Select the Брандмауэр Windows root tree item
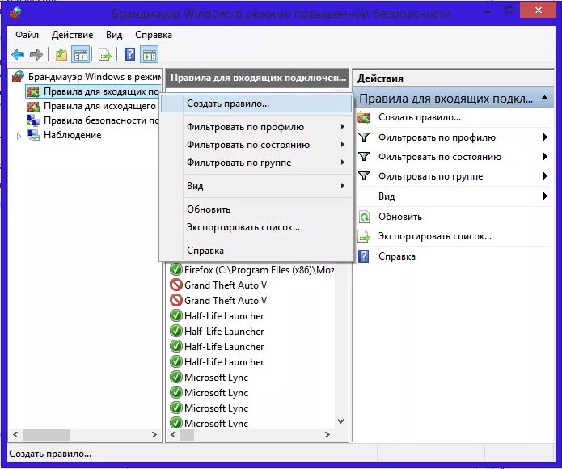The height and width of the screenshot is (469, 562). tap(95, 77)
